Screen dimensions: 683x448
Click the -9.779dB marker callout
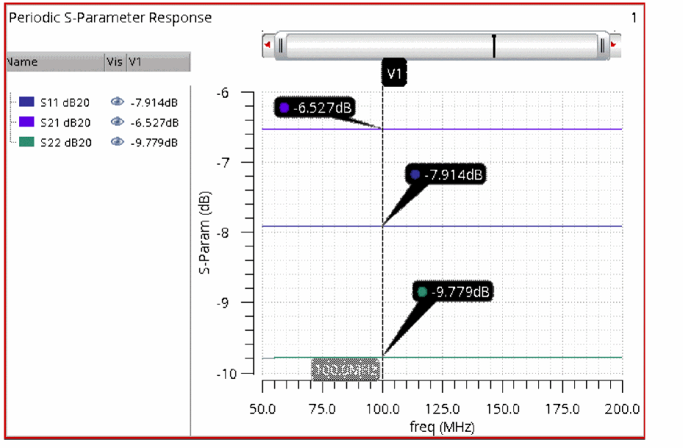click(453, 291)
